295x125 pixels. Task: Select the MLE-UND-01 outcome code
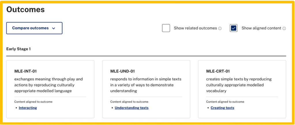click(123, 71)
